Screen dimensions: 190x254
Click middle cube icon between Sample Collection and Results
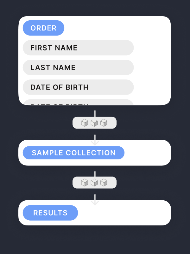pos(94,183)
